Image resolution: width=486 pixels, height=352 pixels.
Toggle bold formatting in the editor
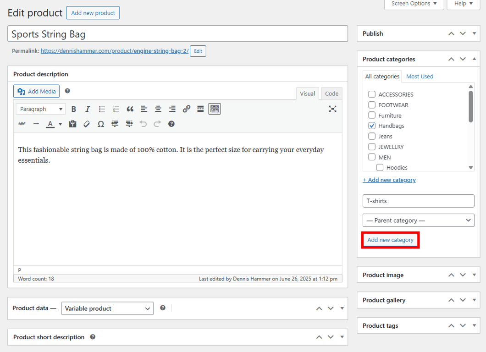coord(74,109)
